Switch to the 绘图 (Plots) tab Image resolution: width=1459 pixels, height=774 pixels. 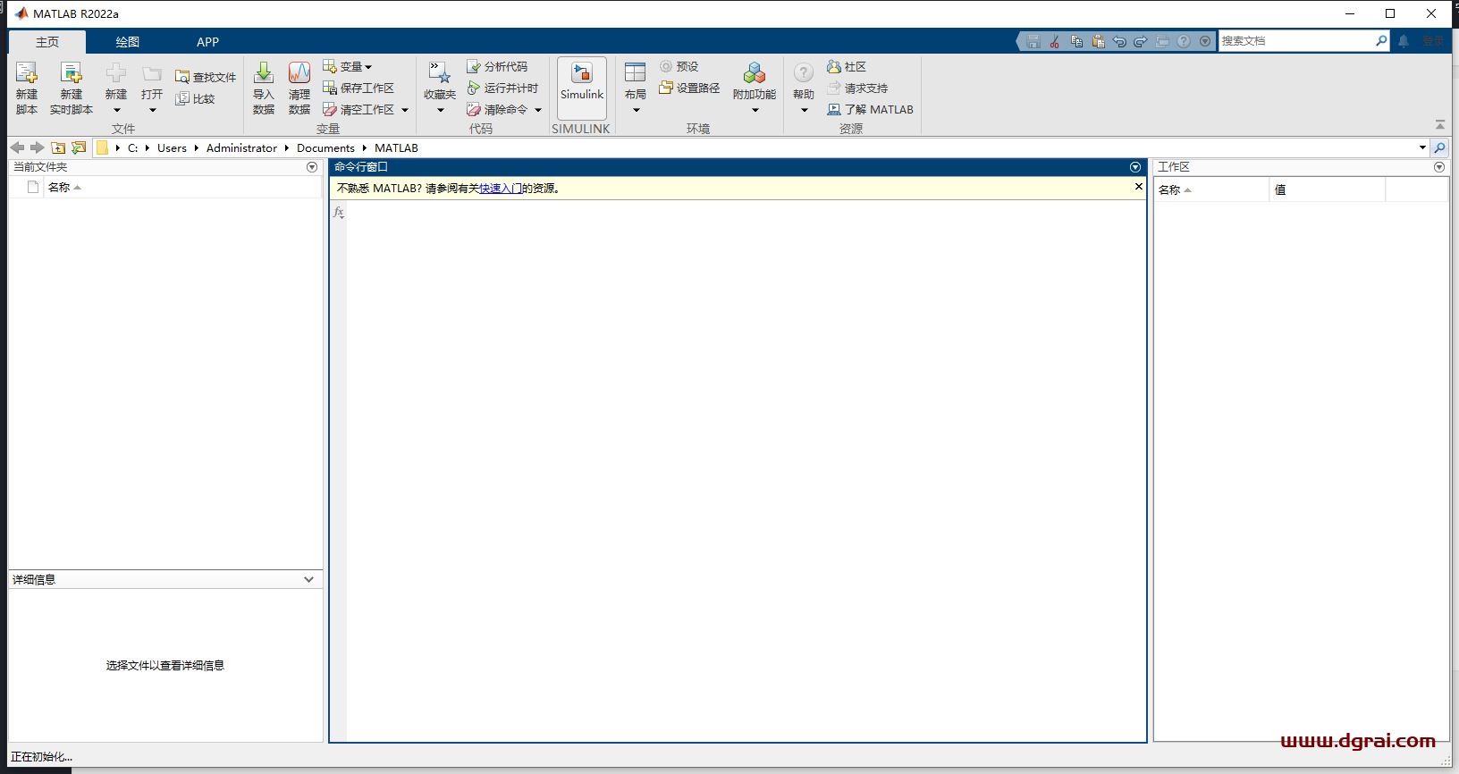127,42
